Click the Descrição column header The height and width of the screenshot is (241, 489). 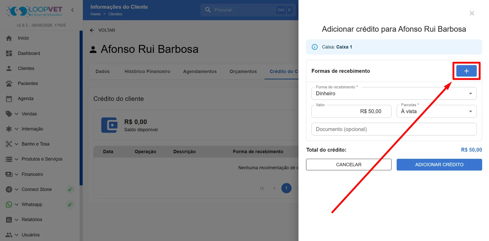pos(184,152)
